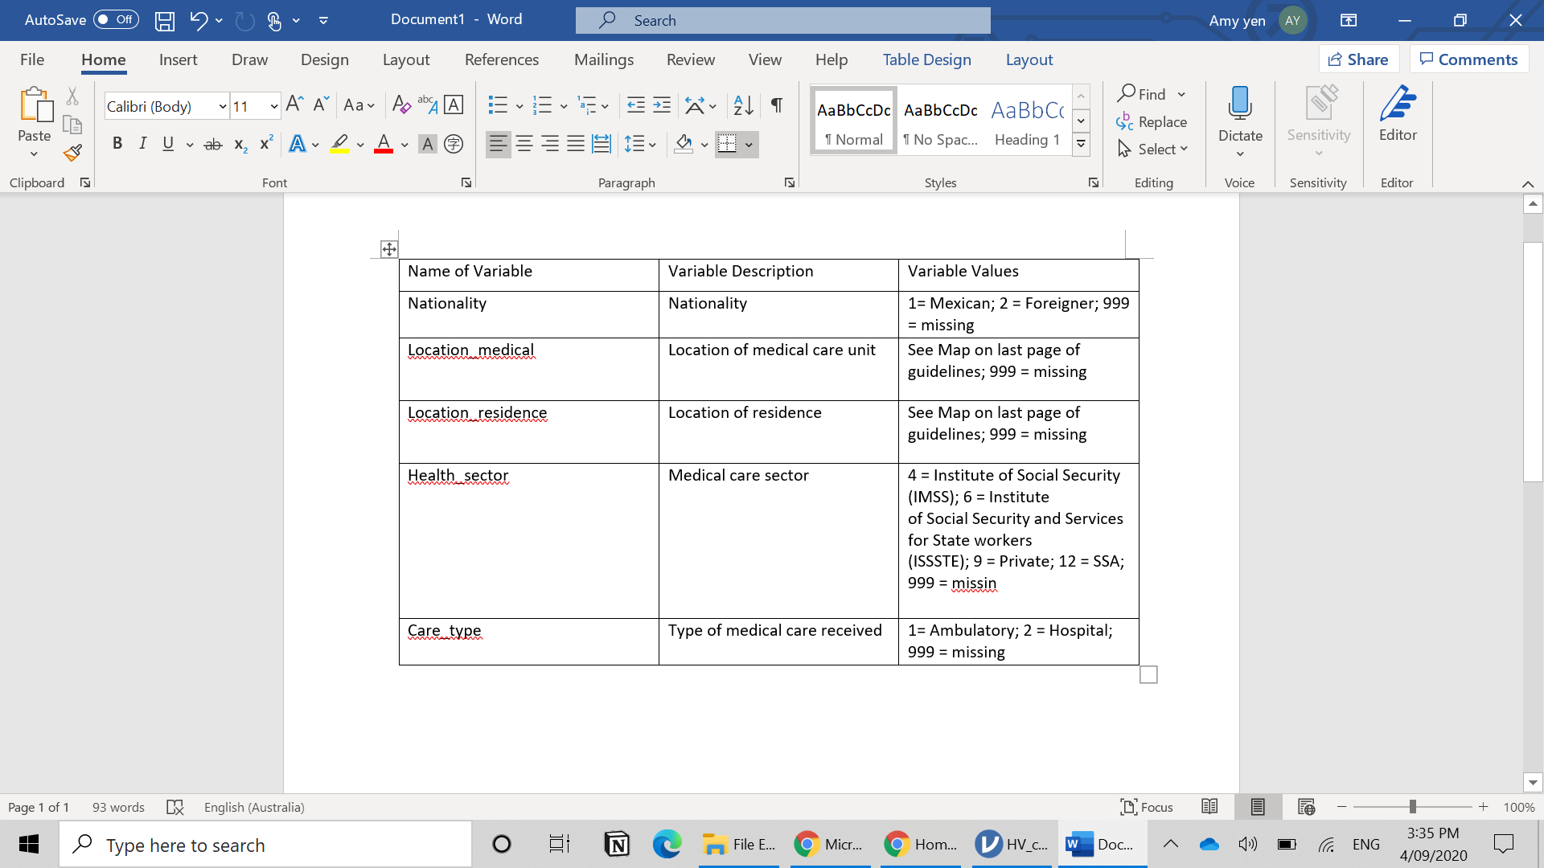1544x868 pixels.
Task: Click the spelling proofing icon in status bar
Action: coord(175,807)
